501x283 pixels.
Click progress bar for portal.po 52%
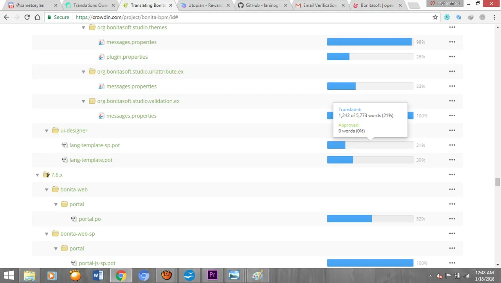(370, 219)
